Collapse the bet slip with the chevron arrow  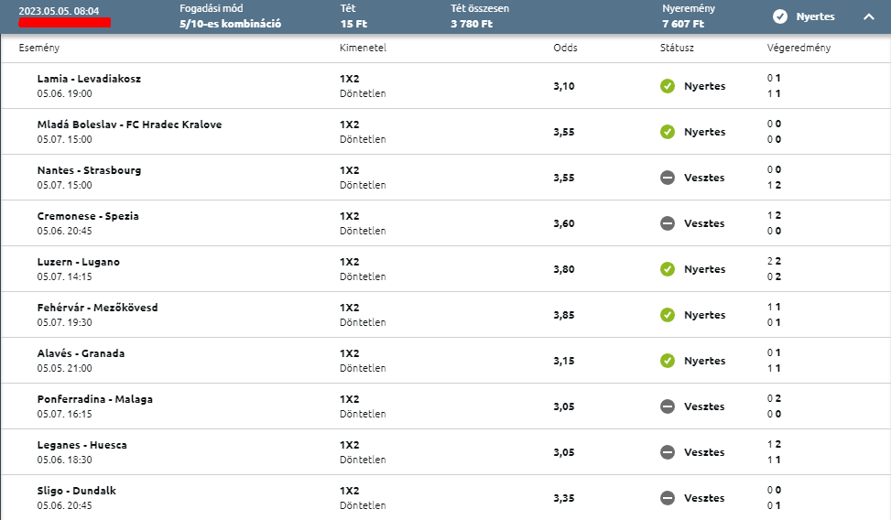[869, 17]
